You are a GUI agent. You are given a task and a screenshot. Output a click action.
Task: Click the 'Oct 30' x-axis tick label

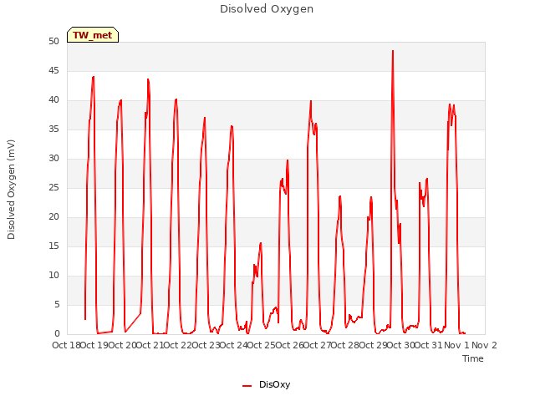(x=401, y=345)
